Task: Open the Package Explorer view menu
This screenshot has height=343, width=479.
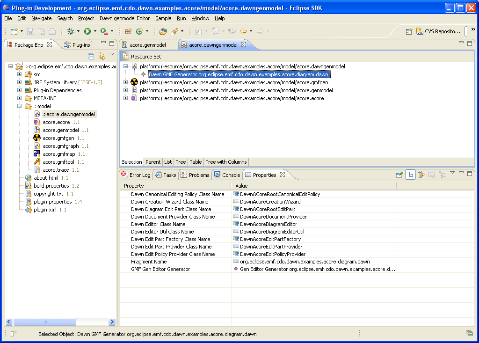Action: pyautogui.click(x=112, y=54)
